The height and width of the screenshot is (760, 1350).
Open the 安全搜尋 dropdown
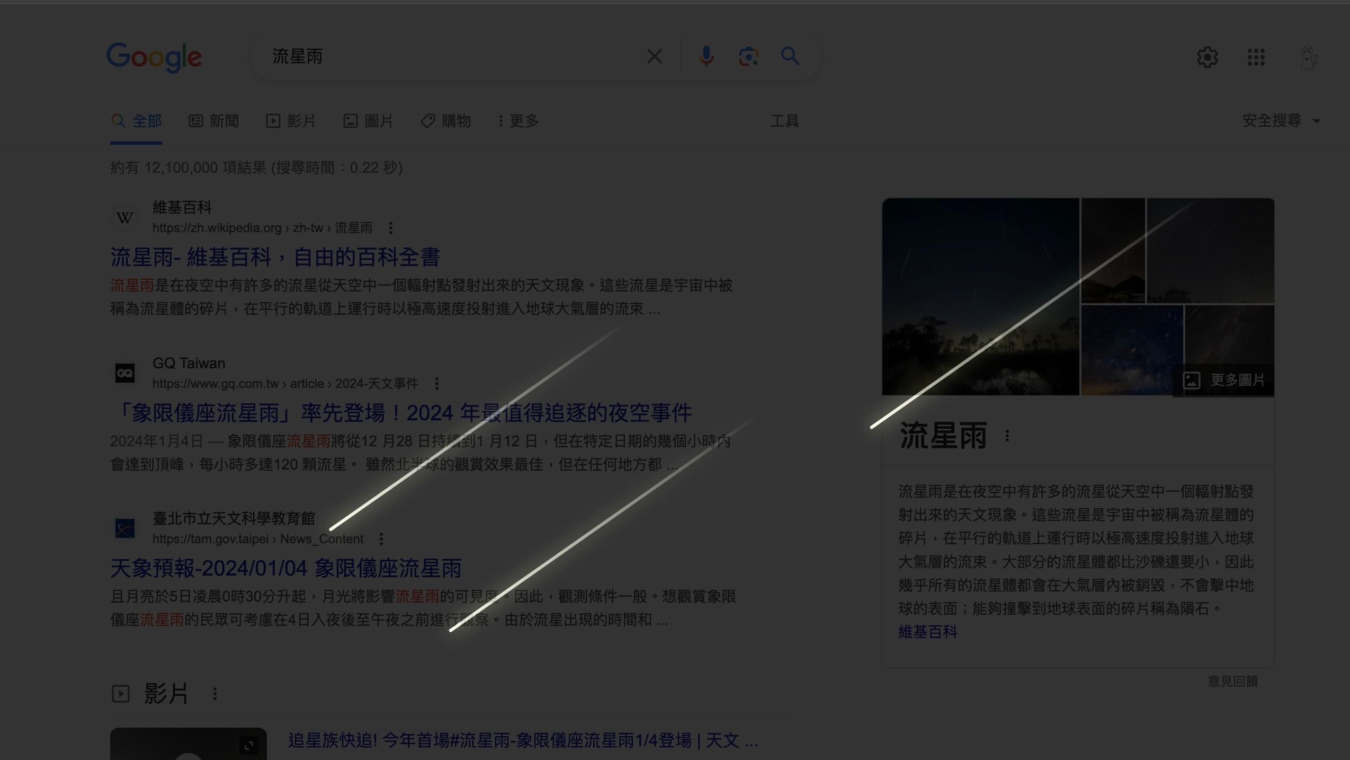[x=1281, y=121]
